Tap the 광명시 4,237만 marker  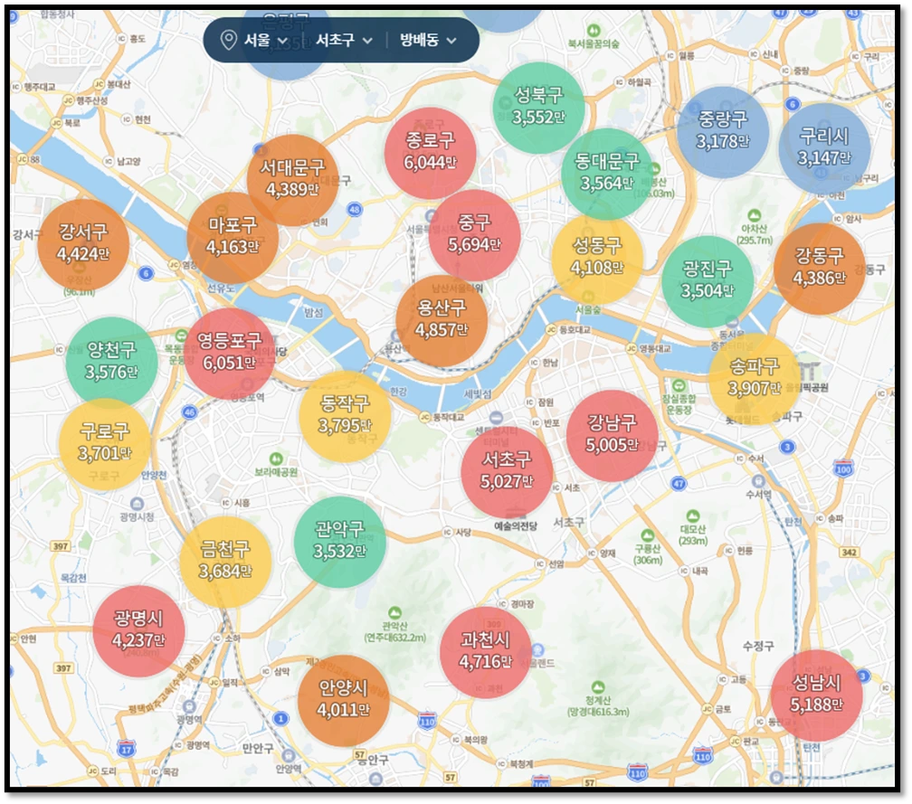pos(139,631)
